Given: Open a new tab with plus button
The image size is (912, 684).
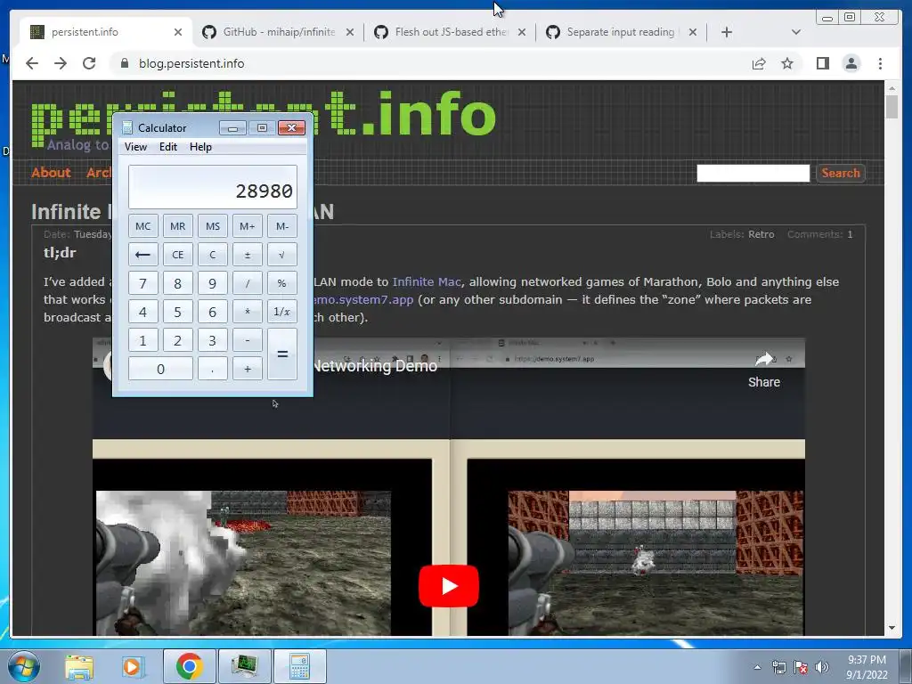Looking at the screenshot, I should tap(727, 32).
